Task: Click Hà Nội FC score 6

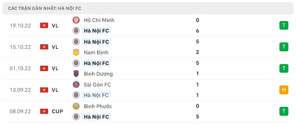Action: point(198,31)
